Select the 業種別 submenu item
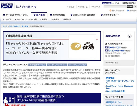This screenshot has width=137, height=106. point(44,19)
